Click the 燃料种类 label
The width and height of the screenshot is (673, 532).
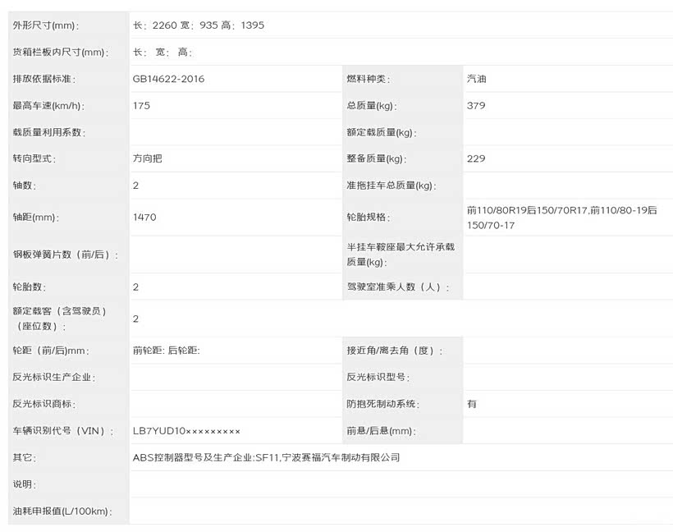click(367, 79)
